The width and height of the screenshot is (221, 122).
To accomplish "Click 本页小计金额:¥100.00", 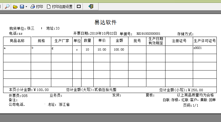I will tap(29, 90).
